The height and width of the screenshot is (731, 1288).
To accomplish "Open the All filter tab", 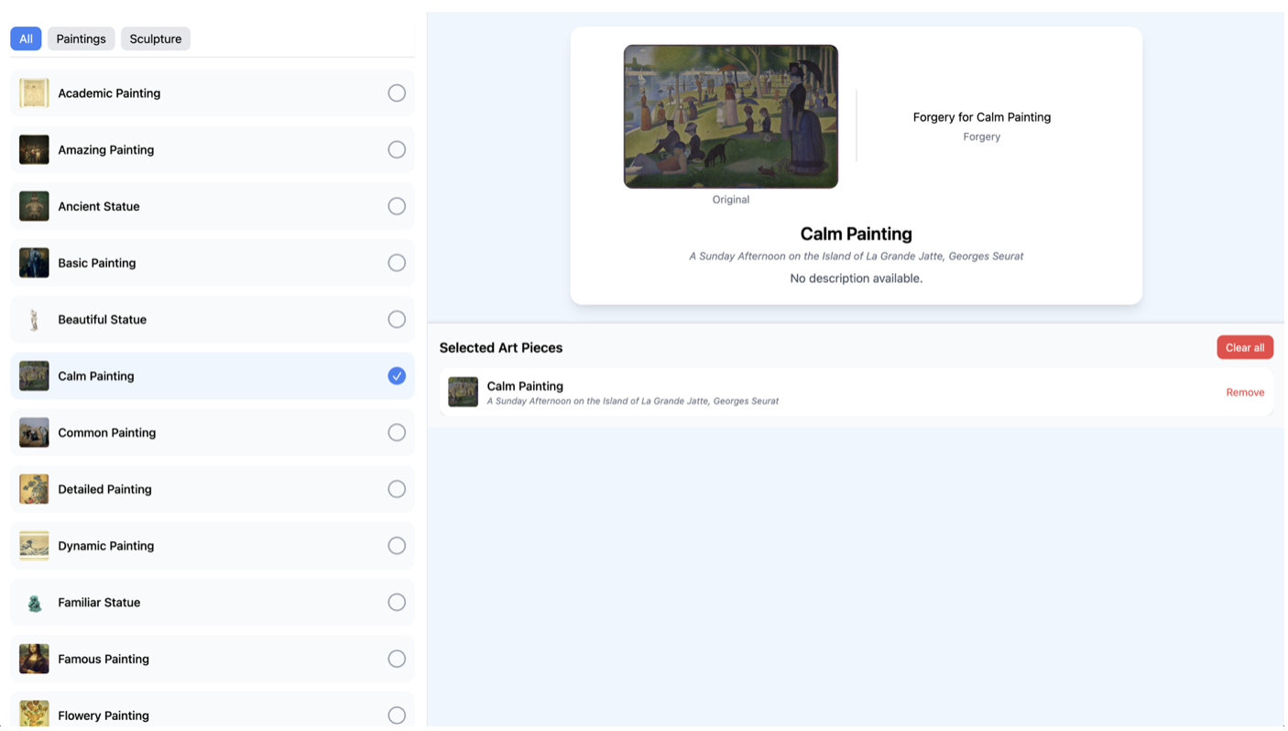I will [x=26, y=38].
